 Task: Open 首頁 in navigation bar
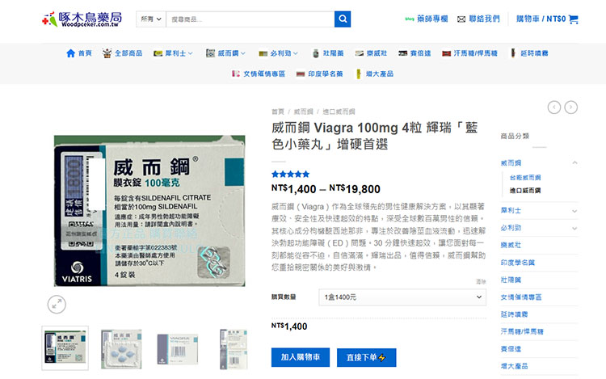[85, 53]
